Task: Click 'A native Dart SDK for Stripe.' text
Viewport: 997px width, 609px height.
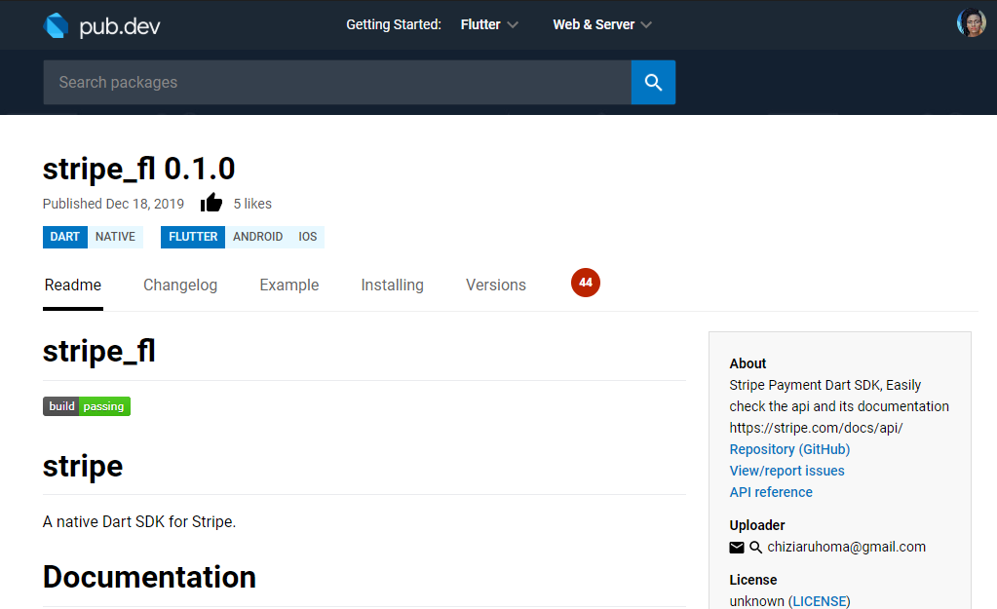Action: tap(139, 522)
